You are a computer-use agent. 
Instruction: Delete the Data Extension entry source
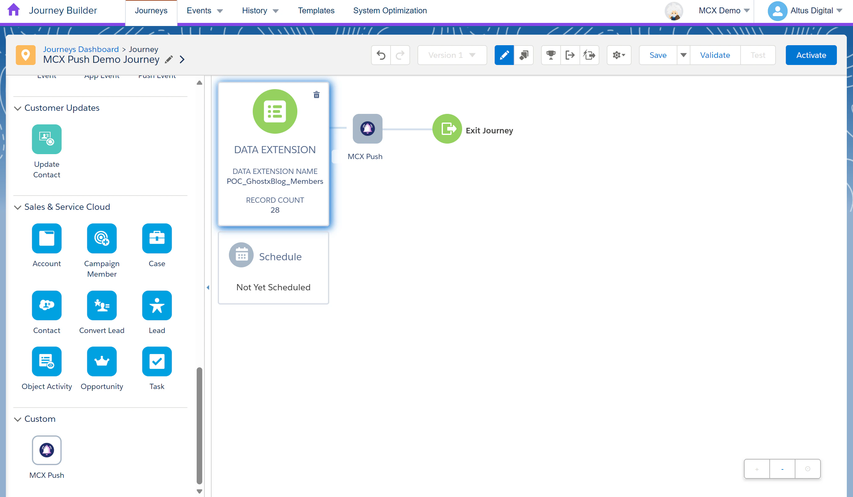coord(317,95)
